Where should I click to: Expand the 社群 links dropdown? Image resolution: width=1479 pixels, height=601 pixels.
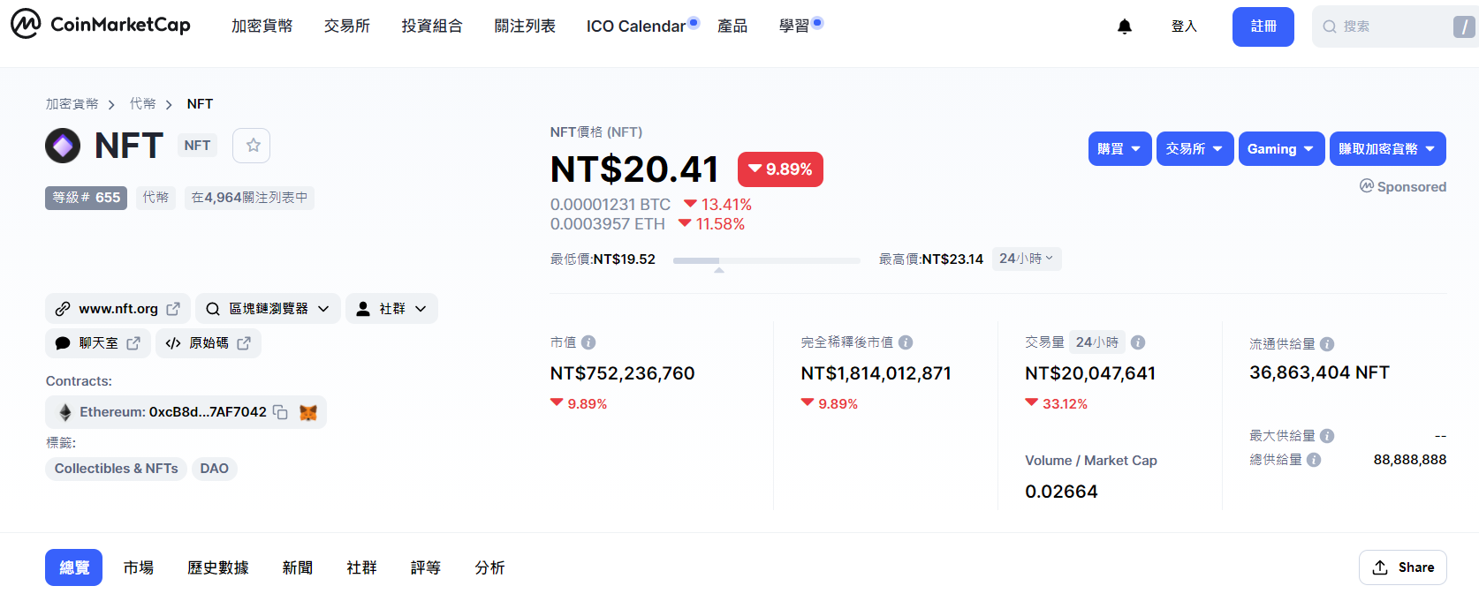click(391, 309)
